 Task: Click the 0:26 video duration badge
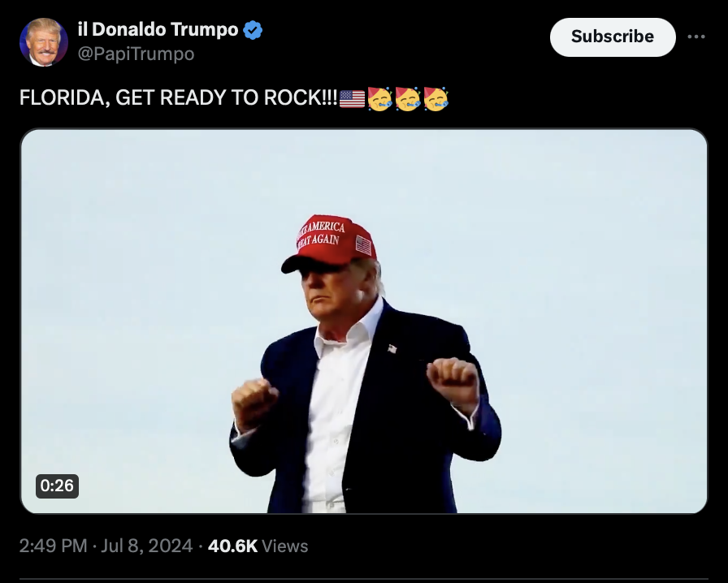[x=57, y=486]
